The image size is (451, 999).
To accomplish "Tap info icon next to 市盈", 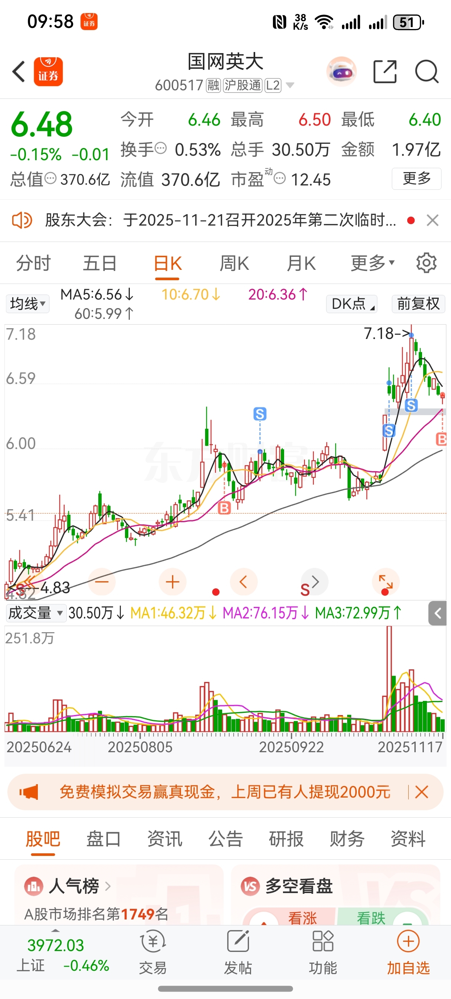I will coord(280,178).
